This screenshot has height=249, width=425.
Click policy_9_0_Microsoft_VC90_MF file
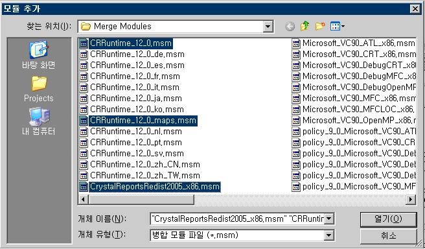click(x=359, y=187)
